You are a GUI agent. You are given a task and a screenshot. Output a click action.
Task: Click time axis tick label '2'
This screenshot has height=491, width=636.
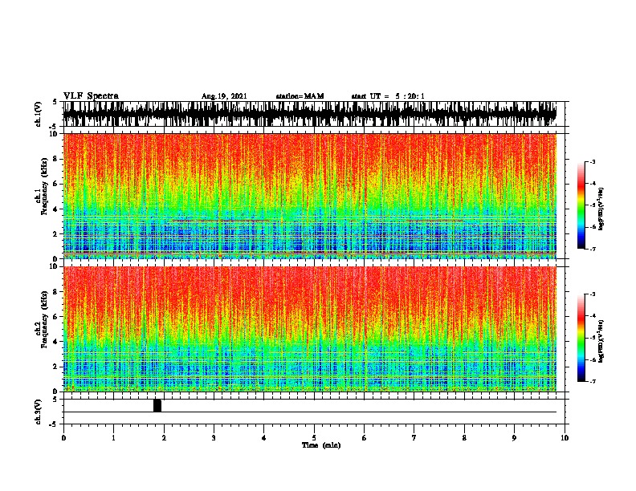[x=164, y=438]
